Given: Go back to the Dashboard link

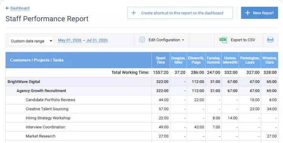Looking at the screenshot, I should pyautogui.click(x=20, y=8).
